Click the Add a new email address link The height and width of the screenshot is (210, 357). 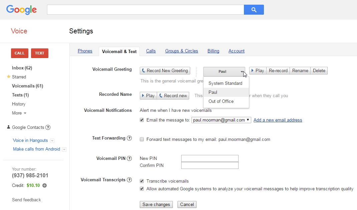(278, 120)
